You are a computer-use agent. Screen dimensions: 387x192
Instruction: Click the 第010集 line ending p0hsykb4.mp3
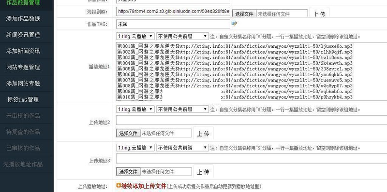click(235, 97)
